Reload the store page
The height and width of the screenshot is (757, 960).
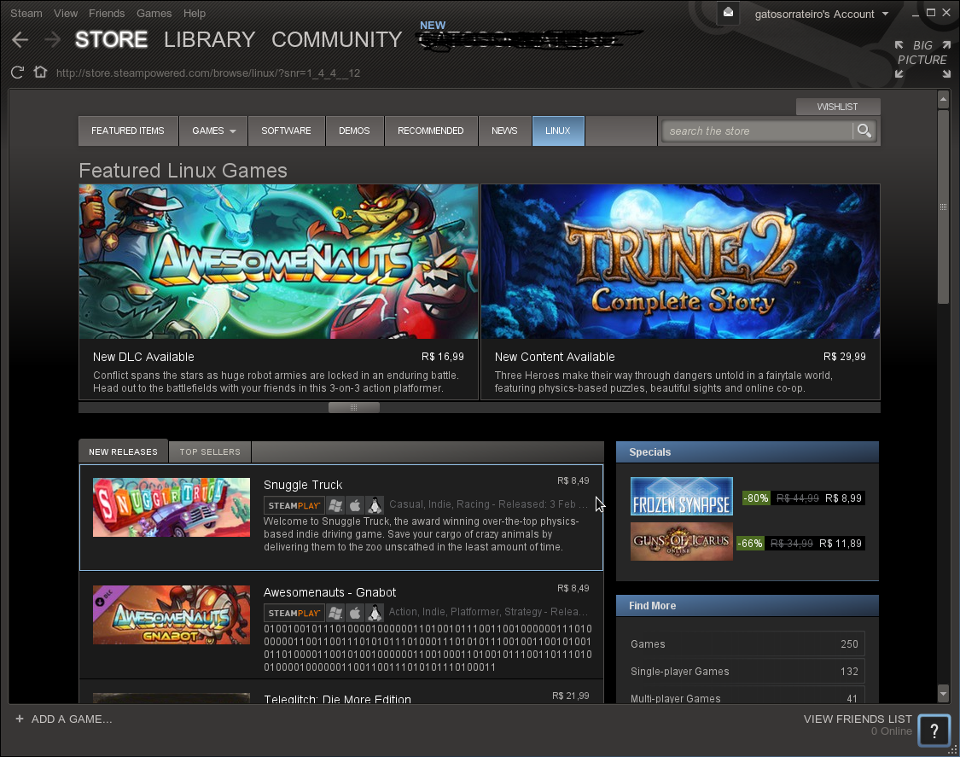tap(17, 73)
